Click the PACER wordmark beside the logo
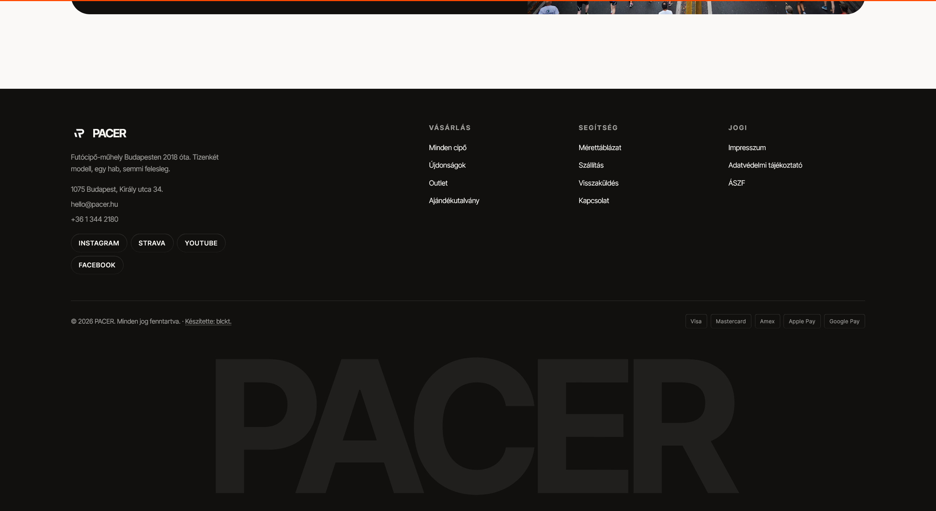Viewport: 936px width, 511px height. pos(109,133)
